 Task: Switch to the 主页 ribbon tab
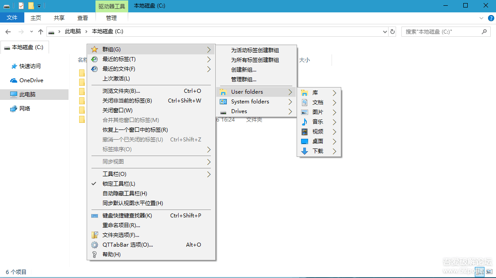[x=36, y=18]
